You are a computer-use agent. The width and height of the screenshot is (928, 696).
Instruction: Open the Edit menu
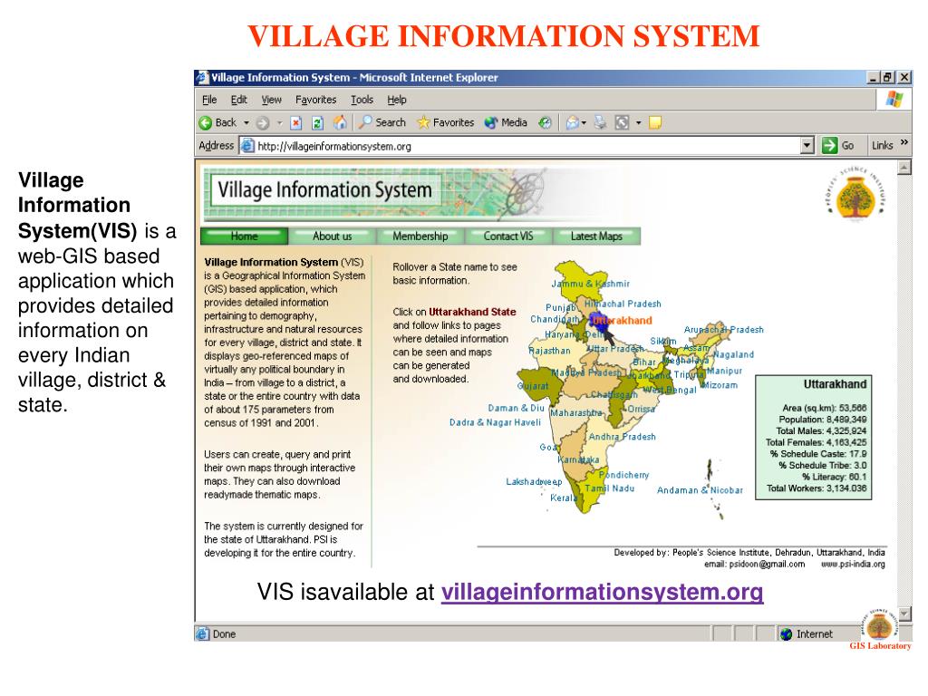(238, 100)
